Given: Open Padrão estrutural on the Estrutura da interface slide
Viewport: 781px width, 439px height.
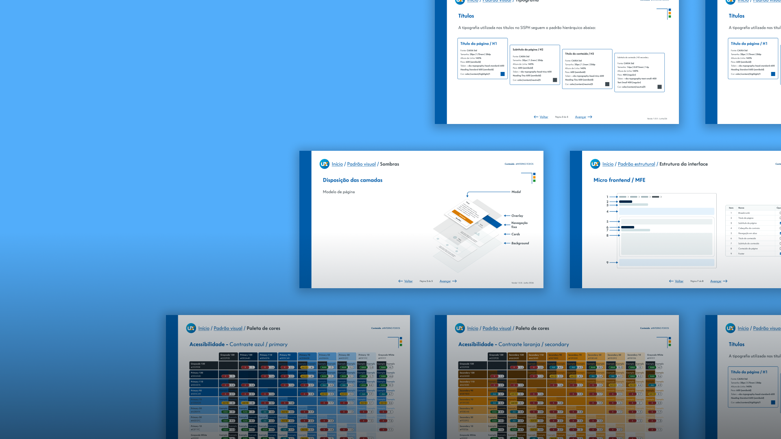Looking at the screenshot, I should [636, 164].
